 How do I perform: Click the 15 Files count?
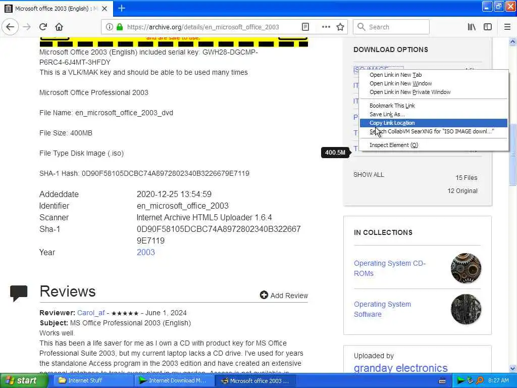(x=466, y=178)
